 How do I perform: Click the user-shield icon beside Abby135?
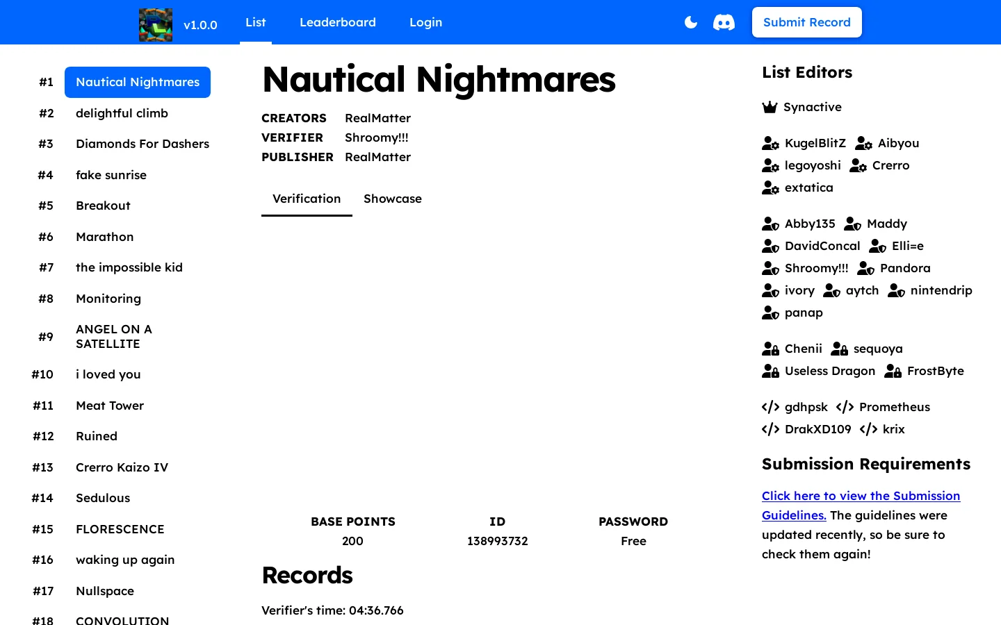click(770, 224)
